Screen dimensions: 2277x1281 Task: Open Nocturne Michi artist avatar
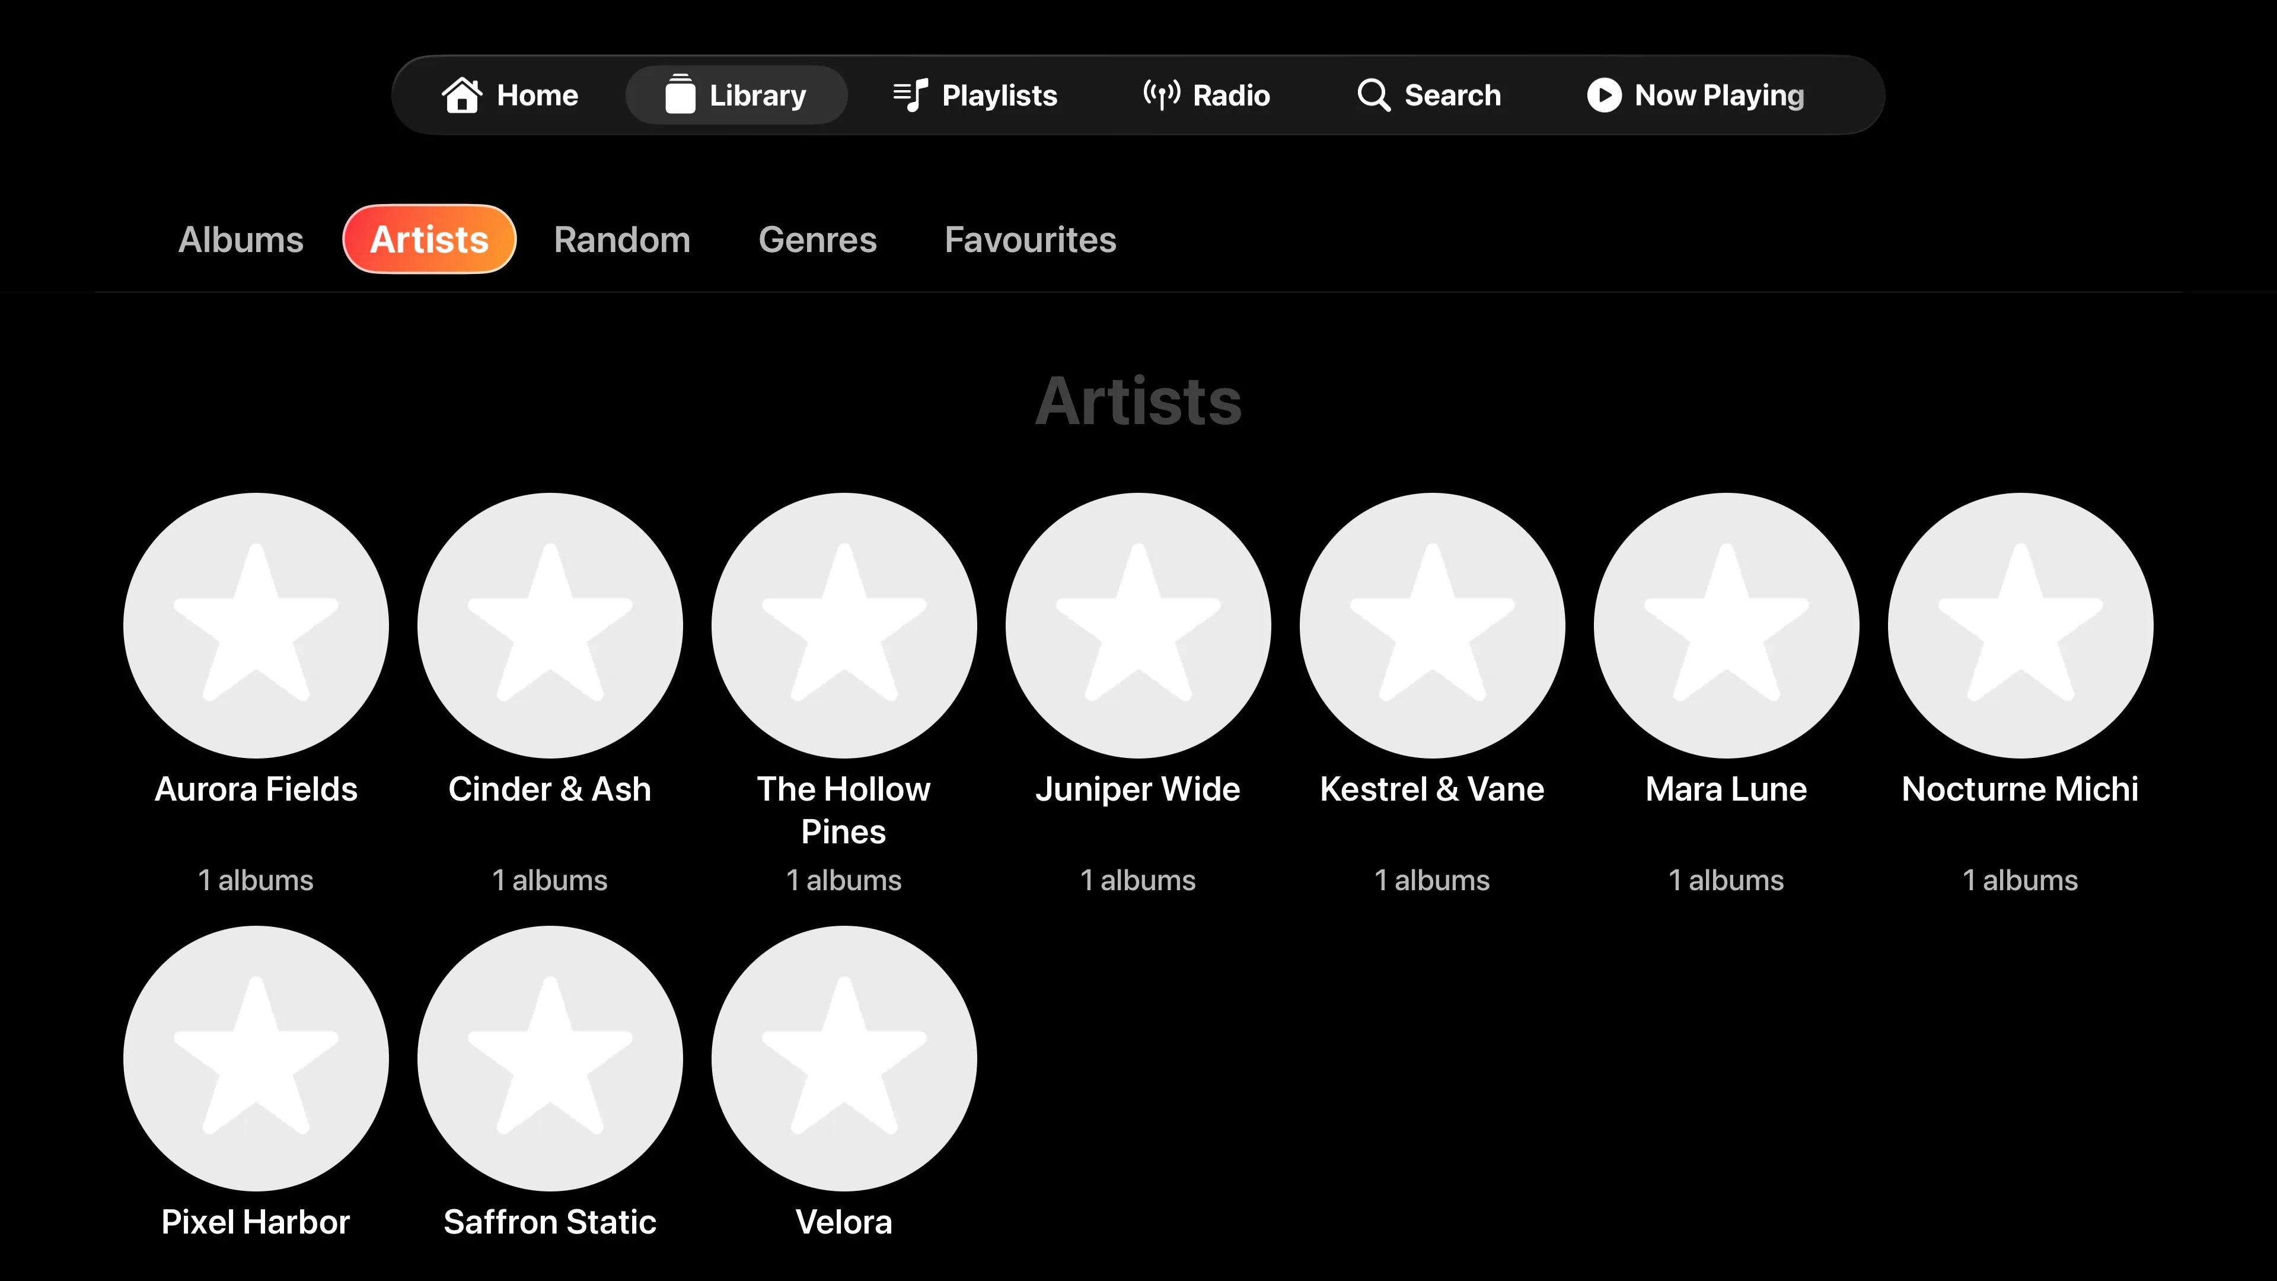(2021, 625)
